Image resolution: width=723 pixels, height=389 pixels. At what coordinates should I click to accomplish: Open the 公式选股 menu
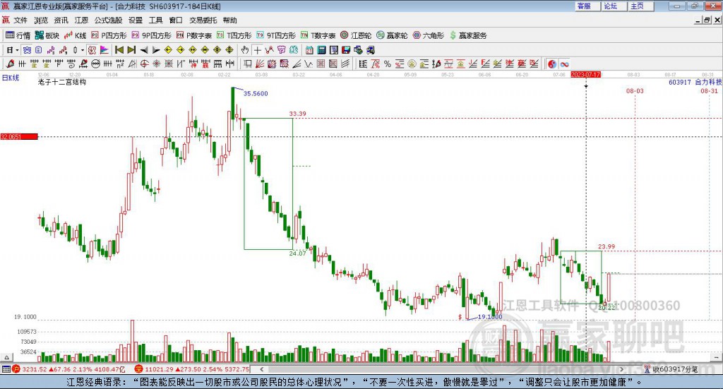(x=108, y=20)
